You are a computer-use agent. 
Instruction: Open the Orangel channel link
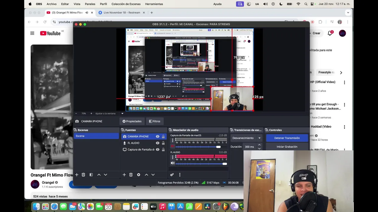click(x=48, y=183)
